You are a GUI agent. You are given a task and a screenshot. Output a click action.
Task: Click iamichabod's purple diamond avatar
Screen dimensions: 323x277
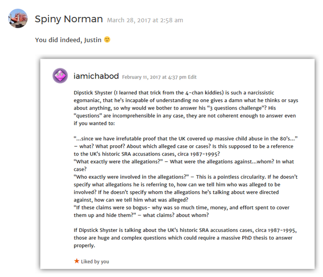point(60,76)
